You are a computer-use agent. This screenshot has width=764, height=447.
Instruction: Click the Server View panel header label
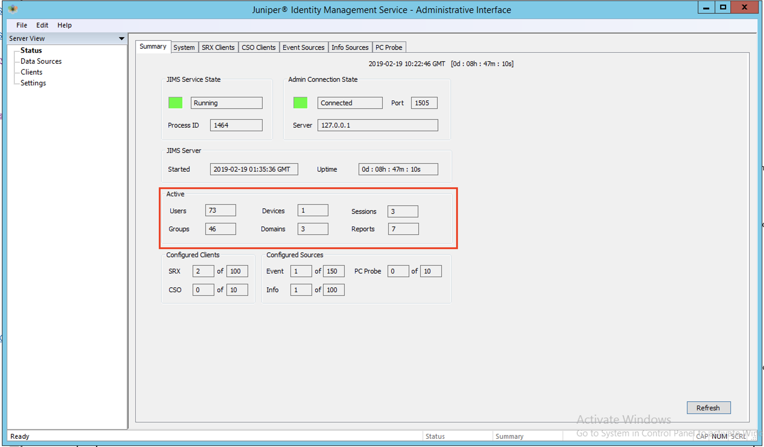pyautogui.click(x=27, y=39)
